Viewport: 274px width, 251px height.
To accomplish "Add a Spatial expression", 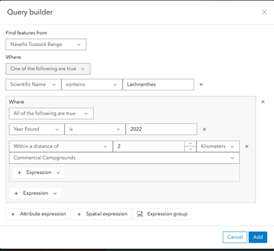I will pyautogui.click(x=101, y=214).
